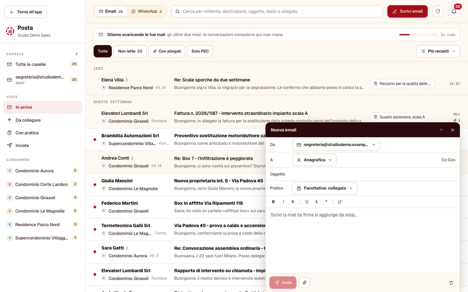Click the refresh mail icon
The height and width of the screenshot is (292, 468).
(x=438, y=11)
